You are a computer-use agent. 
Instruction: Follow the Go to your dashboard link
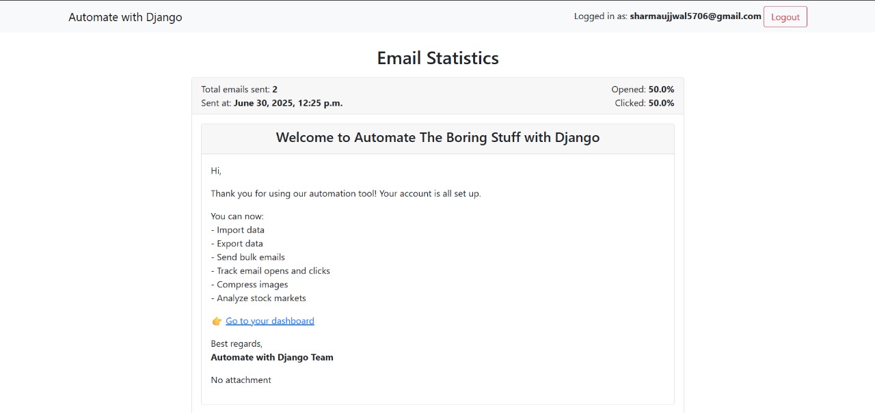click(270, 321)
